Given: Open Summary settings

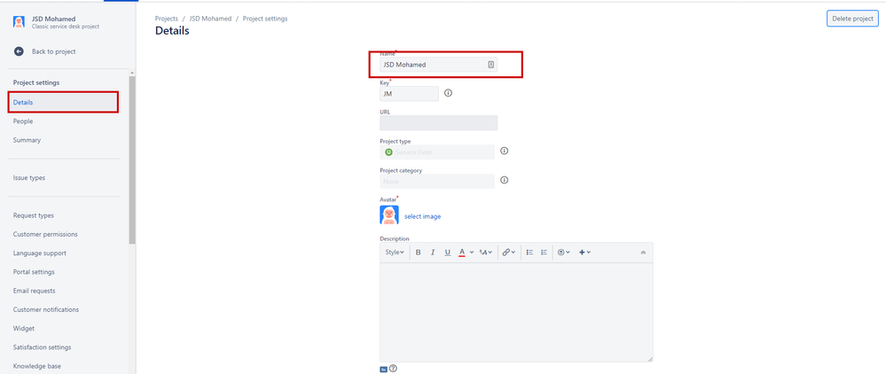Looking at the screenshot, I should (27, 140).
